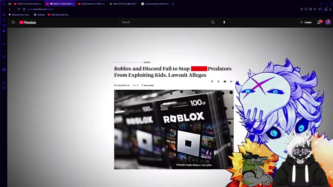The width and height of the screenshot is (333, 187).
Task: Share article on X icon
Action: click(219, 82)
